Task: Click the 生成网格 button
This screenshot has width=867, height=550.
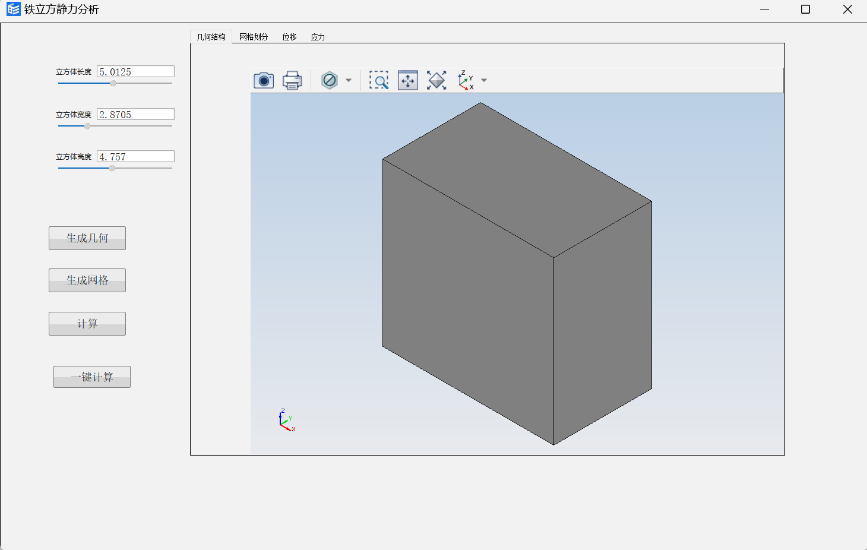Action: coord(87,280)
